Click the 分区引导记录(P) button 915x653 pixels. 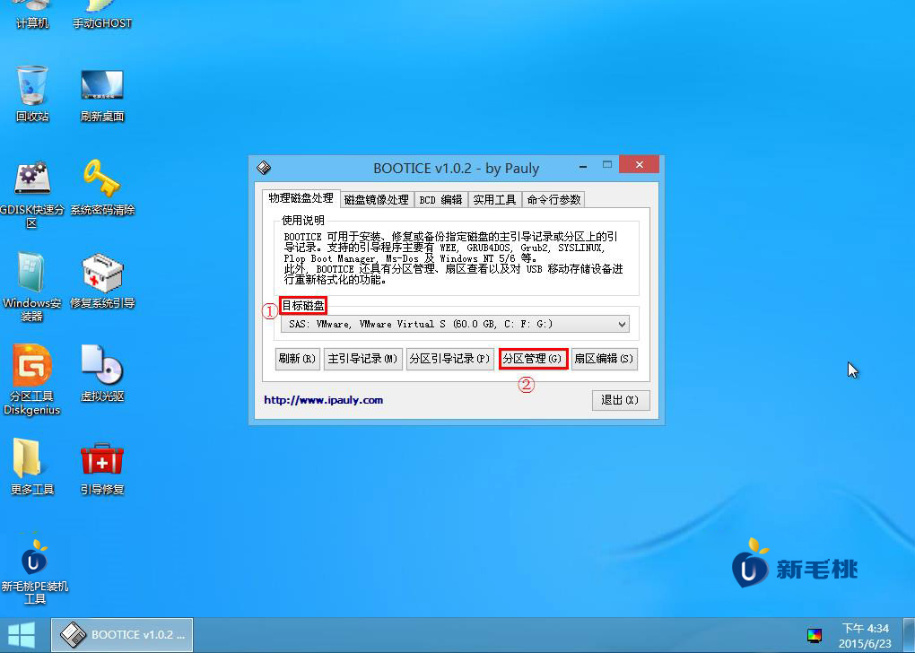coord(450,359)
